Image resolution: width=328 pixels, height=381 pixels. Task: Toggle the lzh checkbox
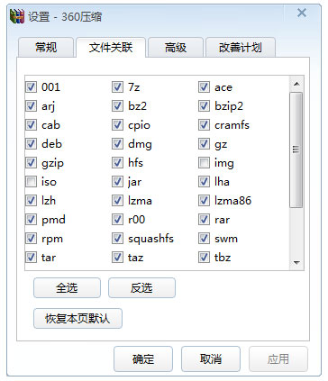(31, 201)
